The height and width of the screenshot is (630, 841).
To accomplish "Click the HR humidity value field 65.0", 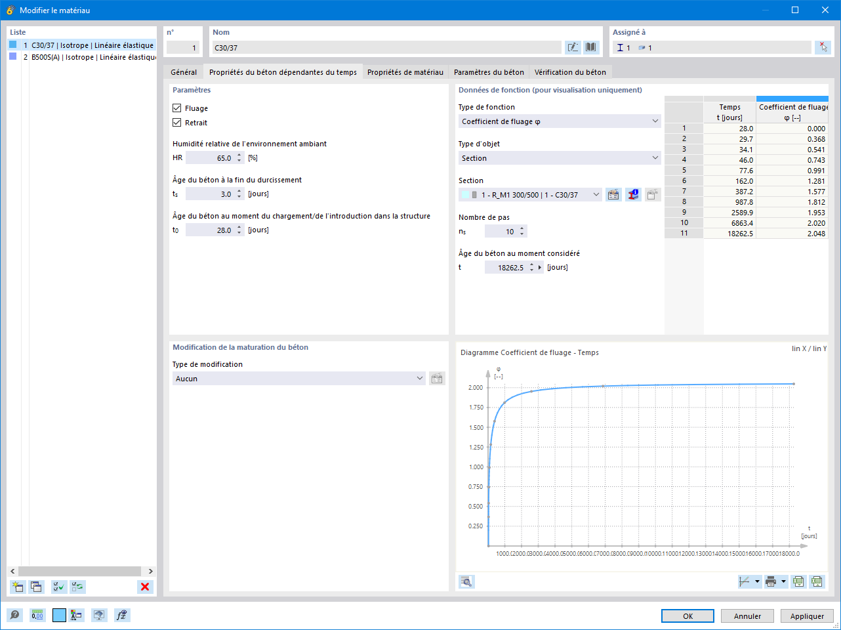I will (211, 158).
